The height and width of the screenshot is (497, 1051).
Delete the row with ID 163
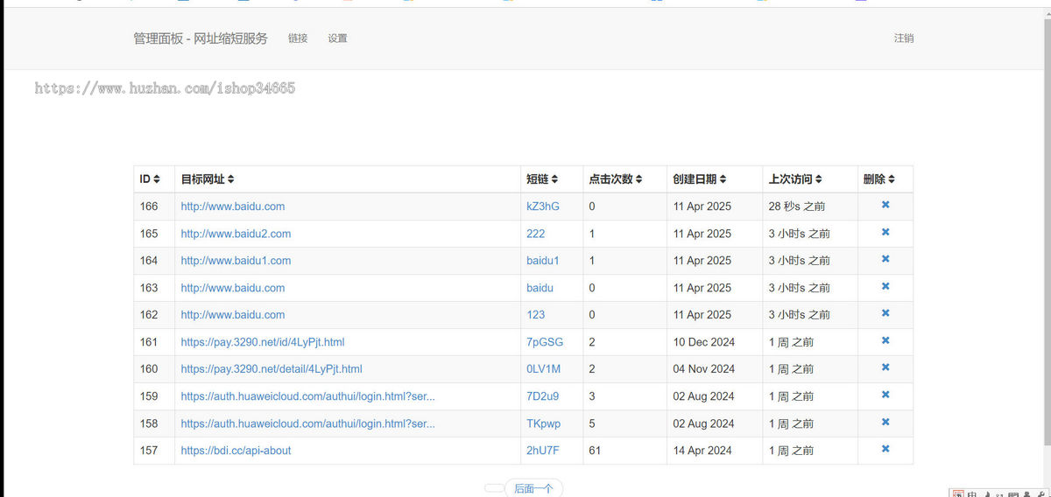pyautogui.click(x=885, y=286)
